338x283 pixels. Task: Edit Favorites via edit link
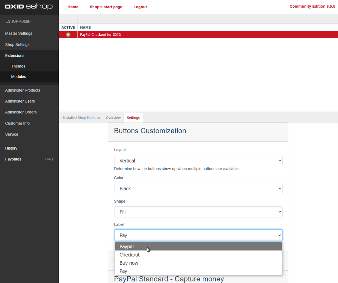[49, 159]
